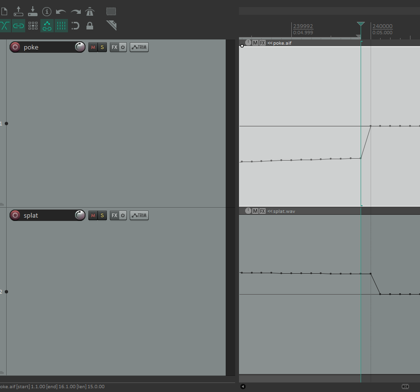Toggle the locking padlock icon
The height and width of the screenshot is (392, 420).
(x=90, y=26)
